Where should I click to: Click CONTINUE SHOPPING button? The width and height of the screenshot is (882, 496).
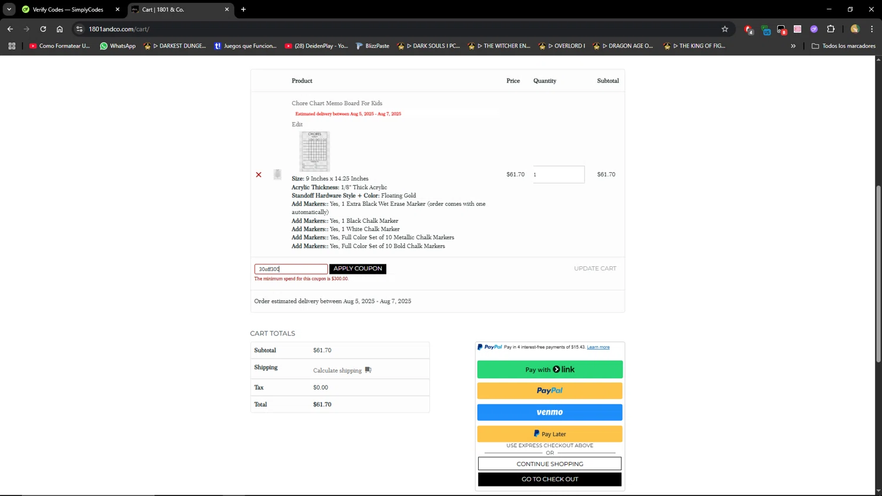pyautogui.click(x=550, y=464)
